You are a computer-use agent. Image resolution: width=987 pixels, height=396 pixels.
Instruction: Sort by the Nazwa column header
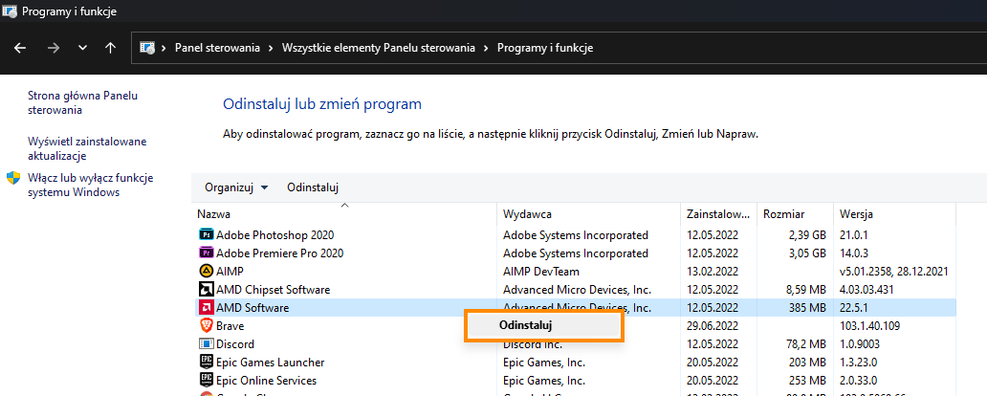point(344,214)
